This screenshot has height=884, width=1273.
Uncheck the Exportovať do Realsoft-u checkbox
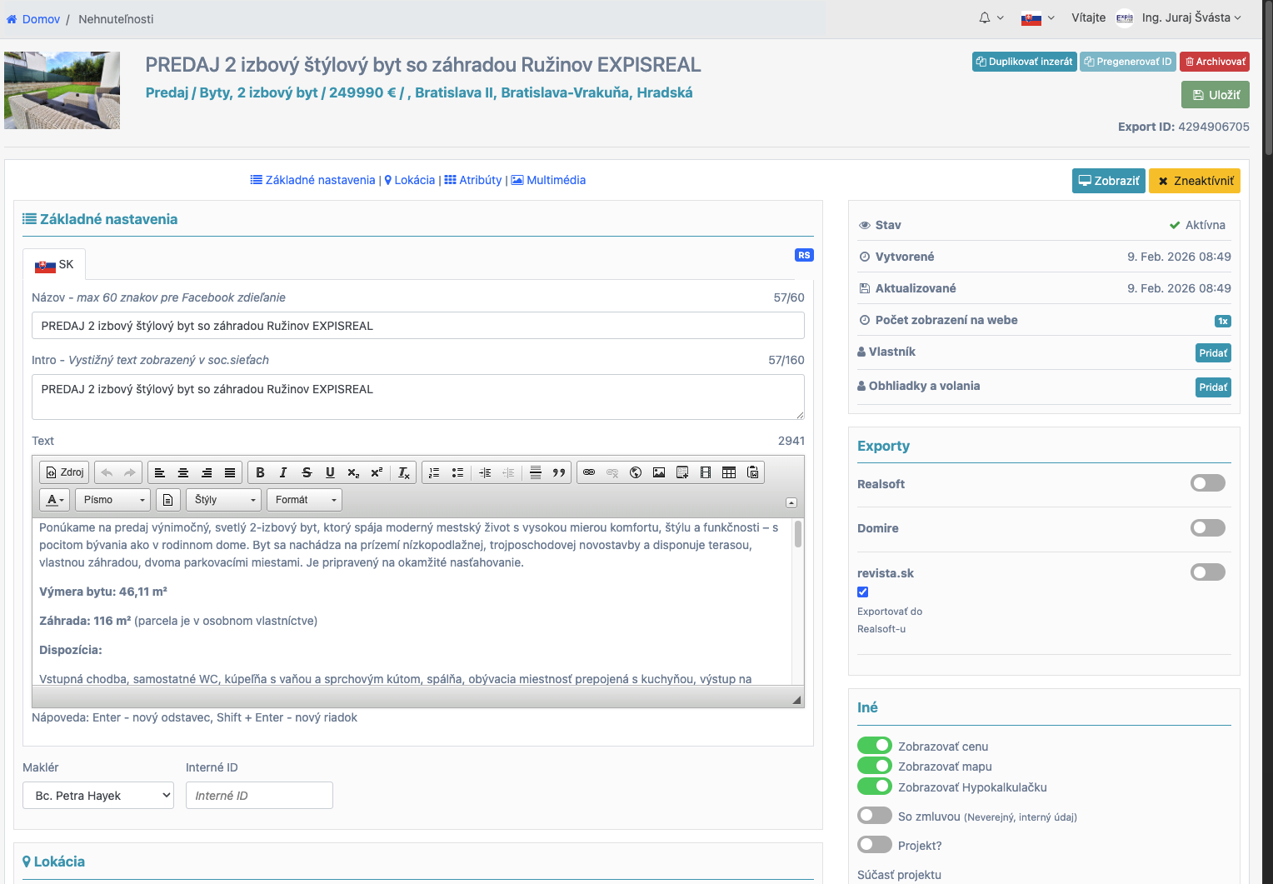click(x=863, y=592)
